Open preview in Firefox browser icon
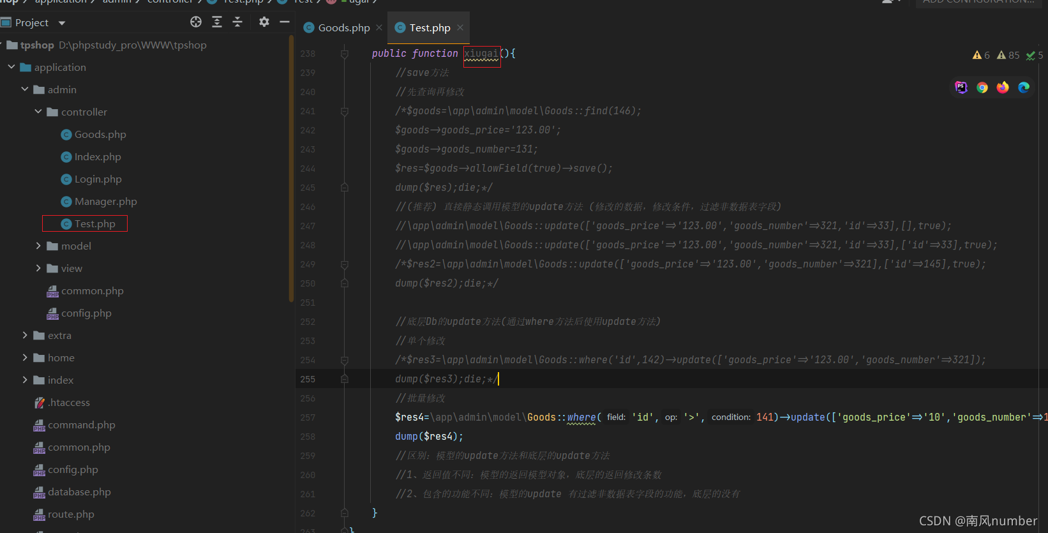Viewport: 1048px width, 533px height. pos(1003,87)
